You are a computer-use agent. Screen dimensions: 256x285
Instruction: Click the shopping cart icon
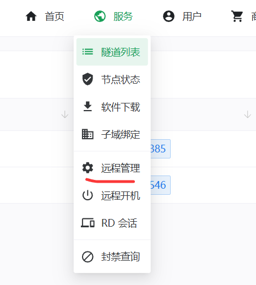(x=237, y=17)
